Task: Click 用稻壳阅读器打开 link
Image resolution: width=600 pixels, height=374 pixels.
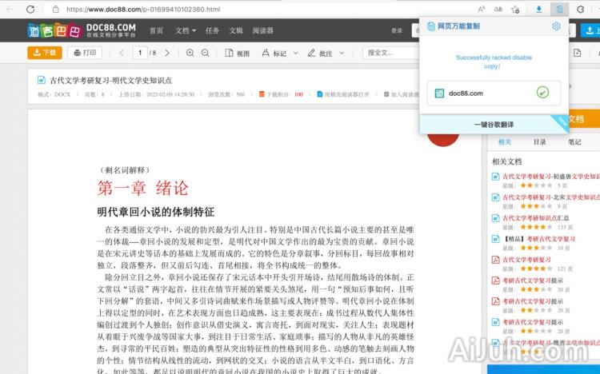Action: tap(343, 94)
